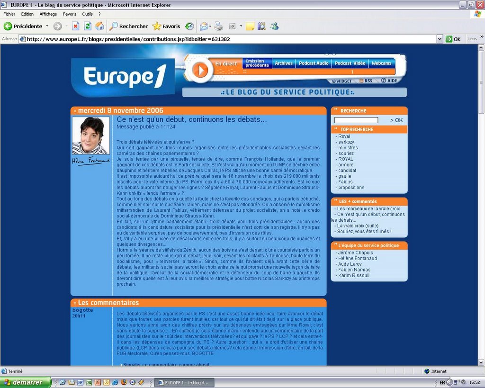The height and width of the screenshot is (388, 485).
Task: Expand the mail icon dropdown arrow
Action: [210, 27]
